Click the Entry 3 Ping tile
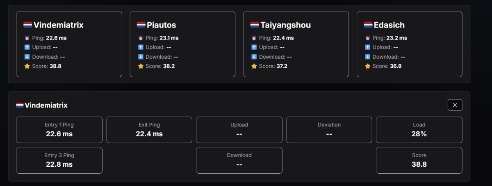 point(59,160)
